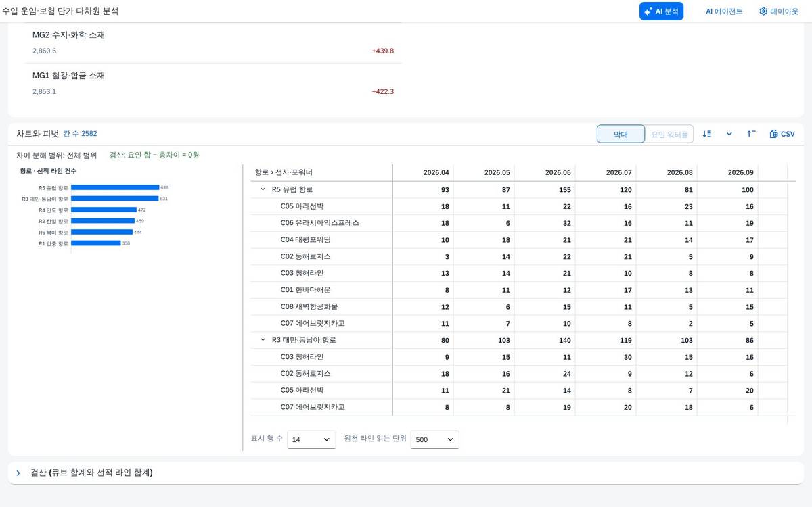Select the MG1 철강·합금 소재 card
The width and height of the screenshot is (812, 507).
[213, 83]
